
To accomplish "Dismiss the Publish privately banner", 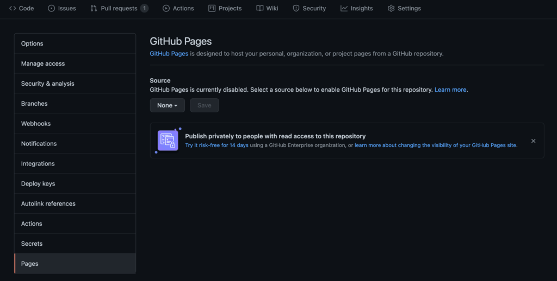I will [x=533, y=141].
